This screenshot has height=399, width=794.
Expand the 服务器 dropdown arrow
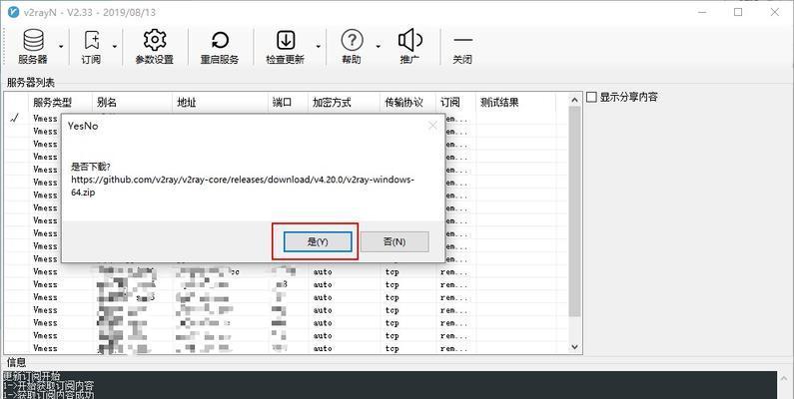click(61, 47)
